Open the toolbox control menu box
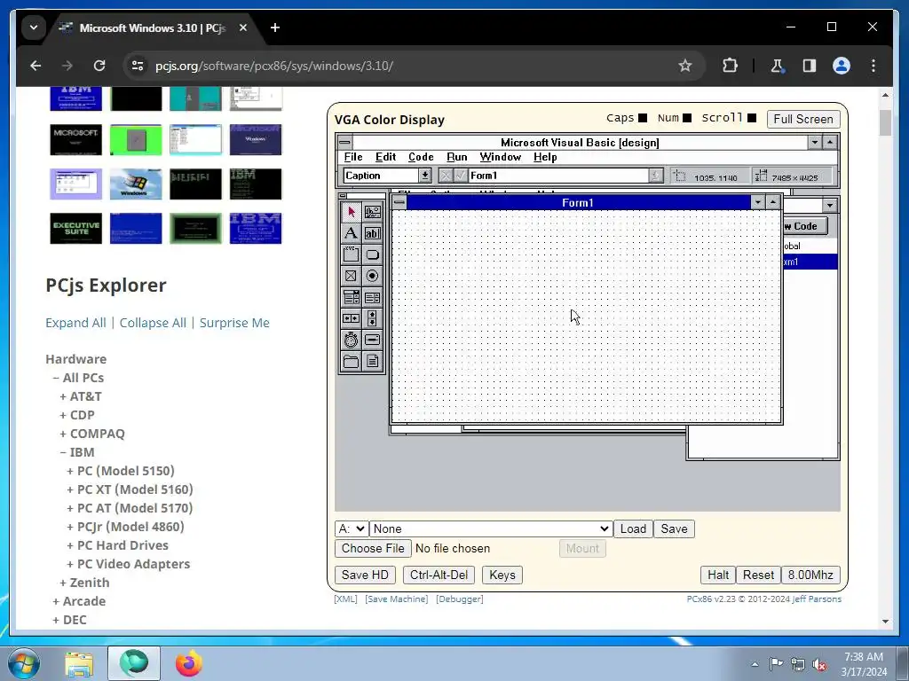909x681 pixels. (343, 196)
